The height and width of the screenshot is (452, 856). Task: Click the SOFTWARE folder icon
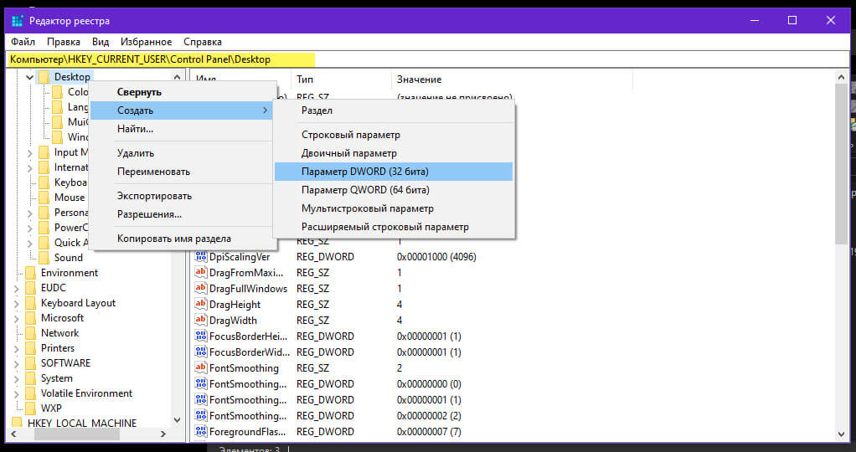pos(30,363)
